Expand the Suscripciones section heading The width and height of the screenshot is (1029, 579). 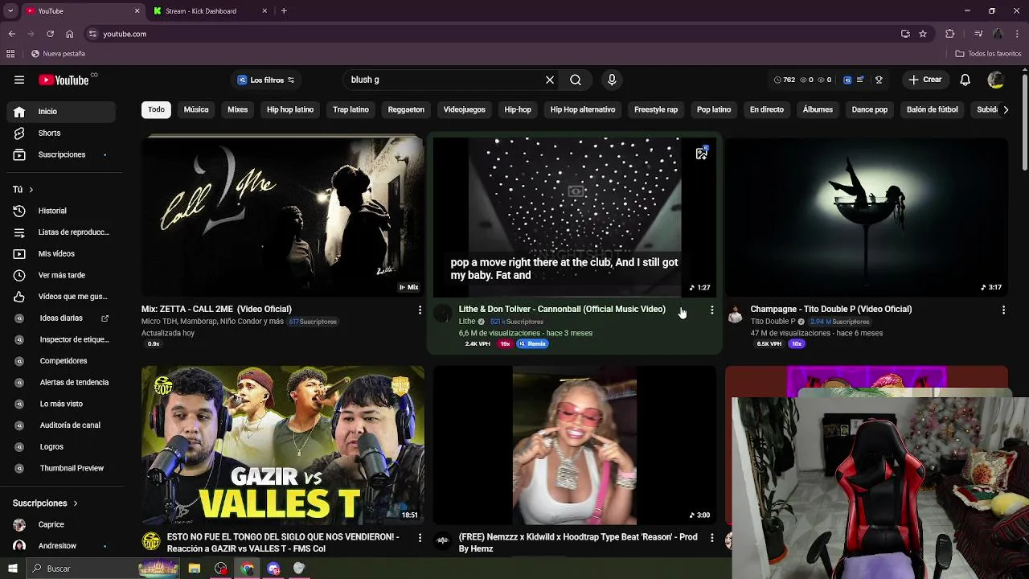[45, 503]
